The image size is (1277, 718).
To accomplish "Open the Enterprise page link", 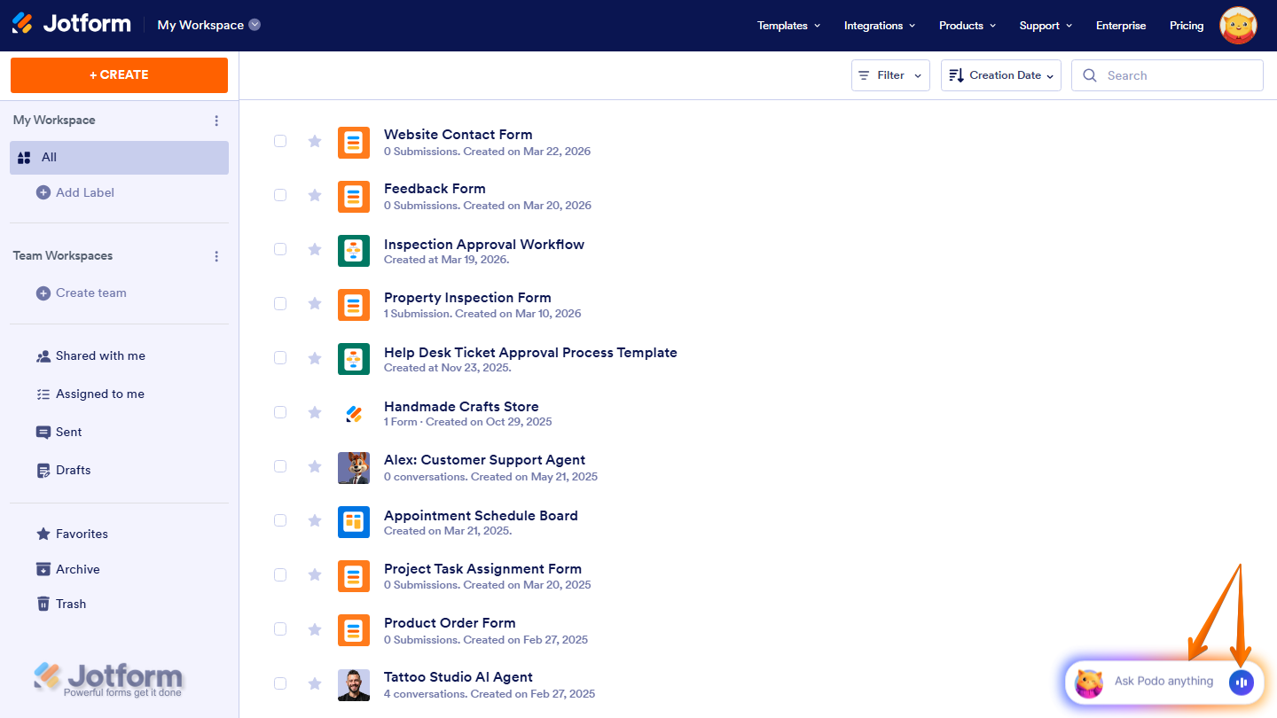I will pyautogui.click(x=1120, y=26).
